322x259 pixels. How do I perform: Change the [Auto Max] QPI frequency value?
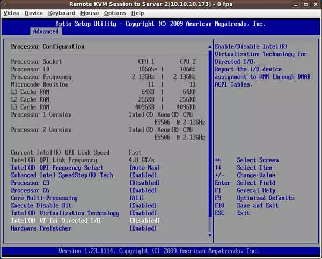tap(144, 168)
